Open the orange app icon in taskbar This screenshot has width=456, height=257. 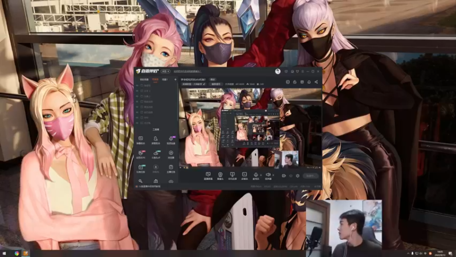(26, 254)
